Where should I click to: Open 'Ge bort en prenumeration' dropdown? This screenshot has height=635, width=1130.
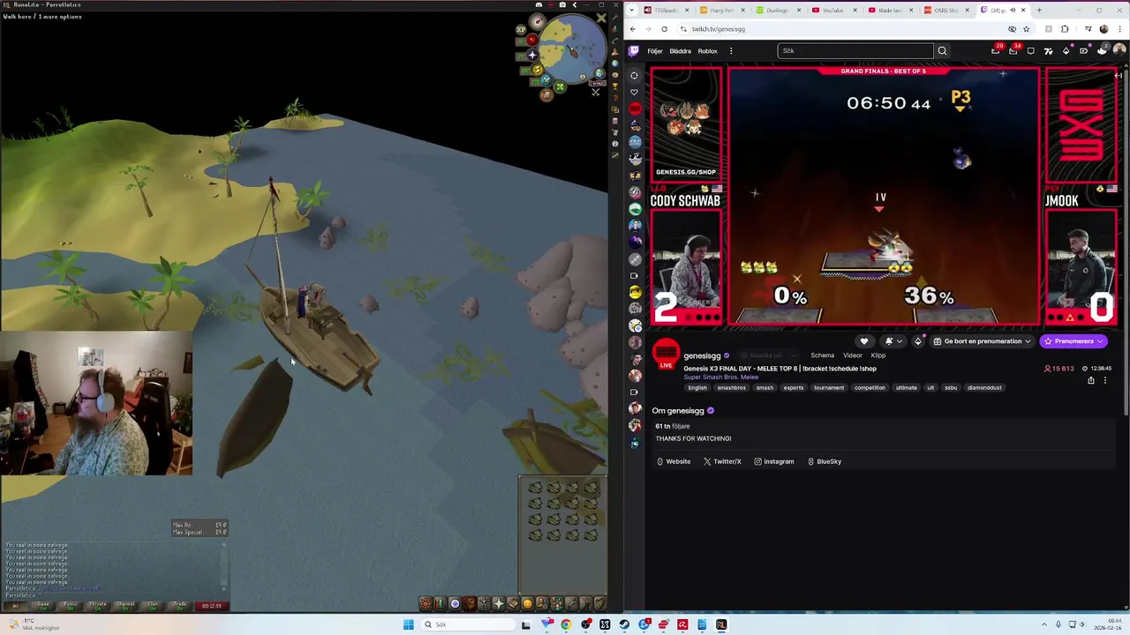coord(982,341)
